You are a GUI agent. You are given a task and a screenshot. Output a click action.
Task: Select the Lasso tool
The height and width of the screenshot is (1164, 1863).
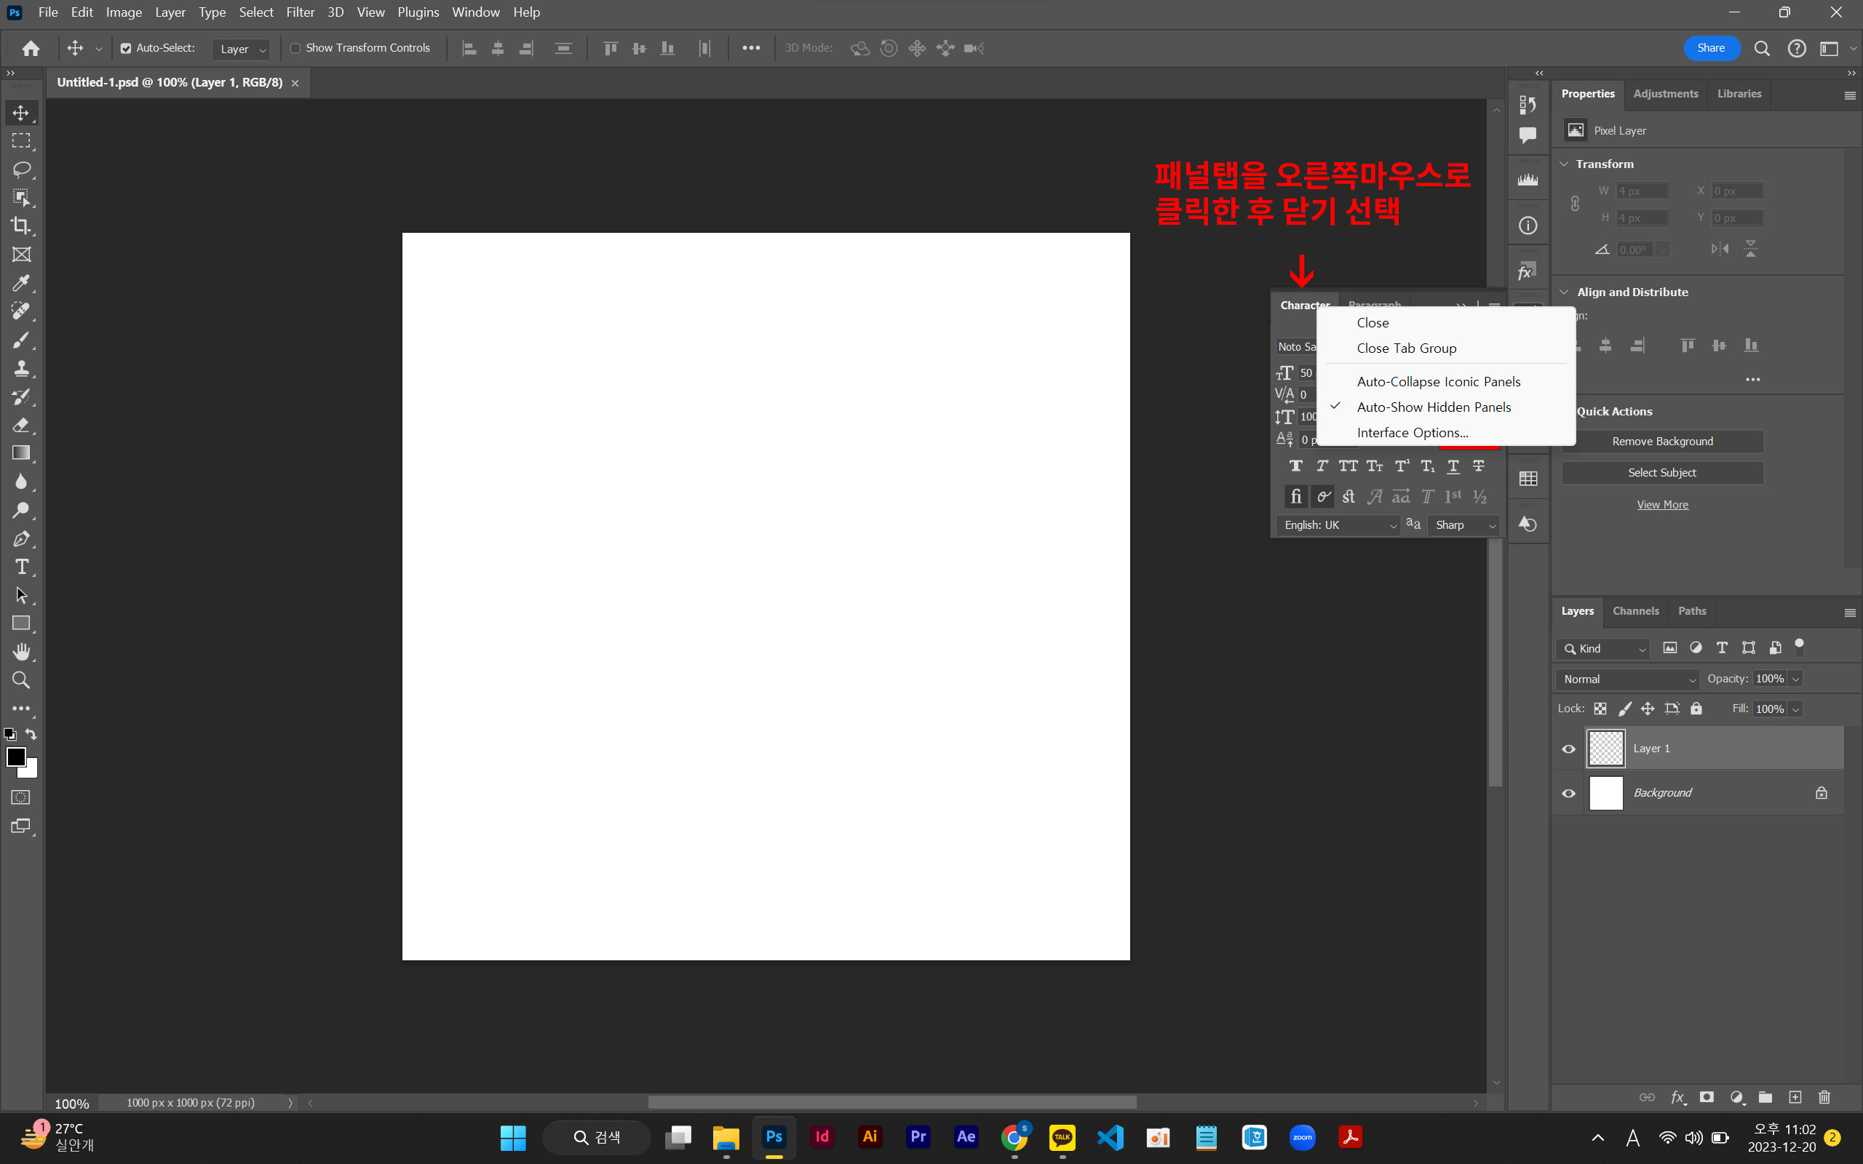[22, 170]
